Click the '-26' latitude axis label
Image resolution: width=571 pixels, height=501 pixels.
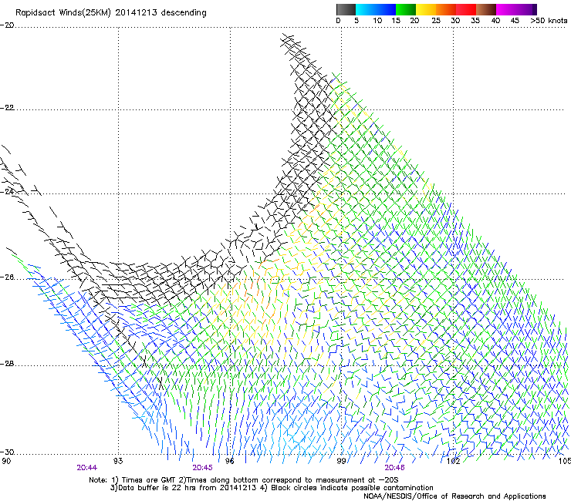(7, 277)
